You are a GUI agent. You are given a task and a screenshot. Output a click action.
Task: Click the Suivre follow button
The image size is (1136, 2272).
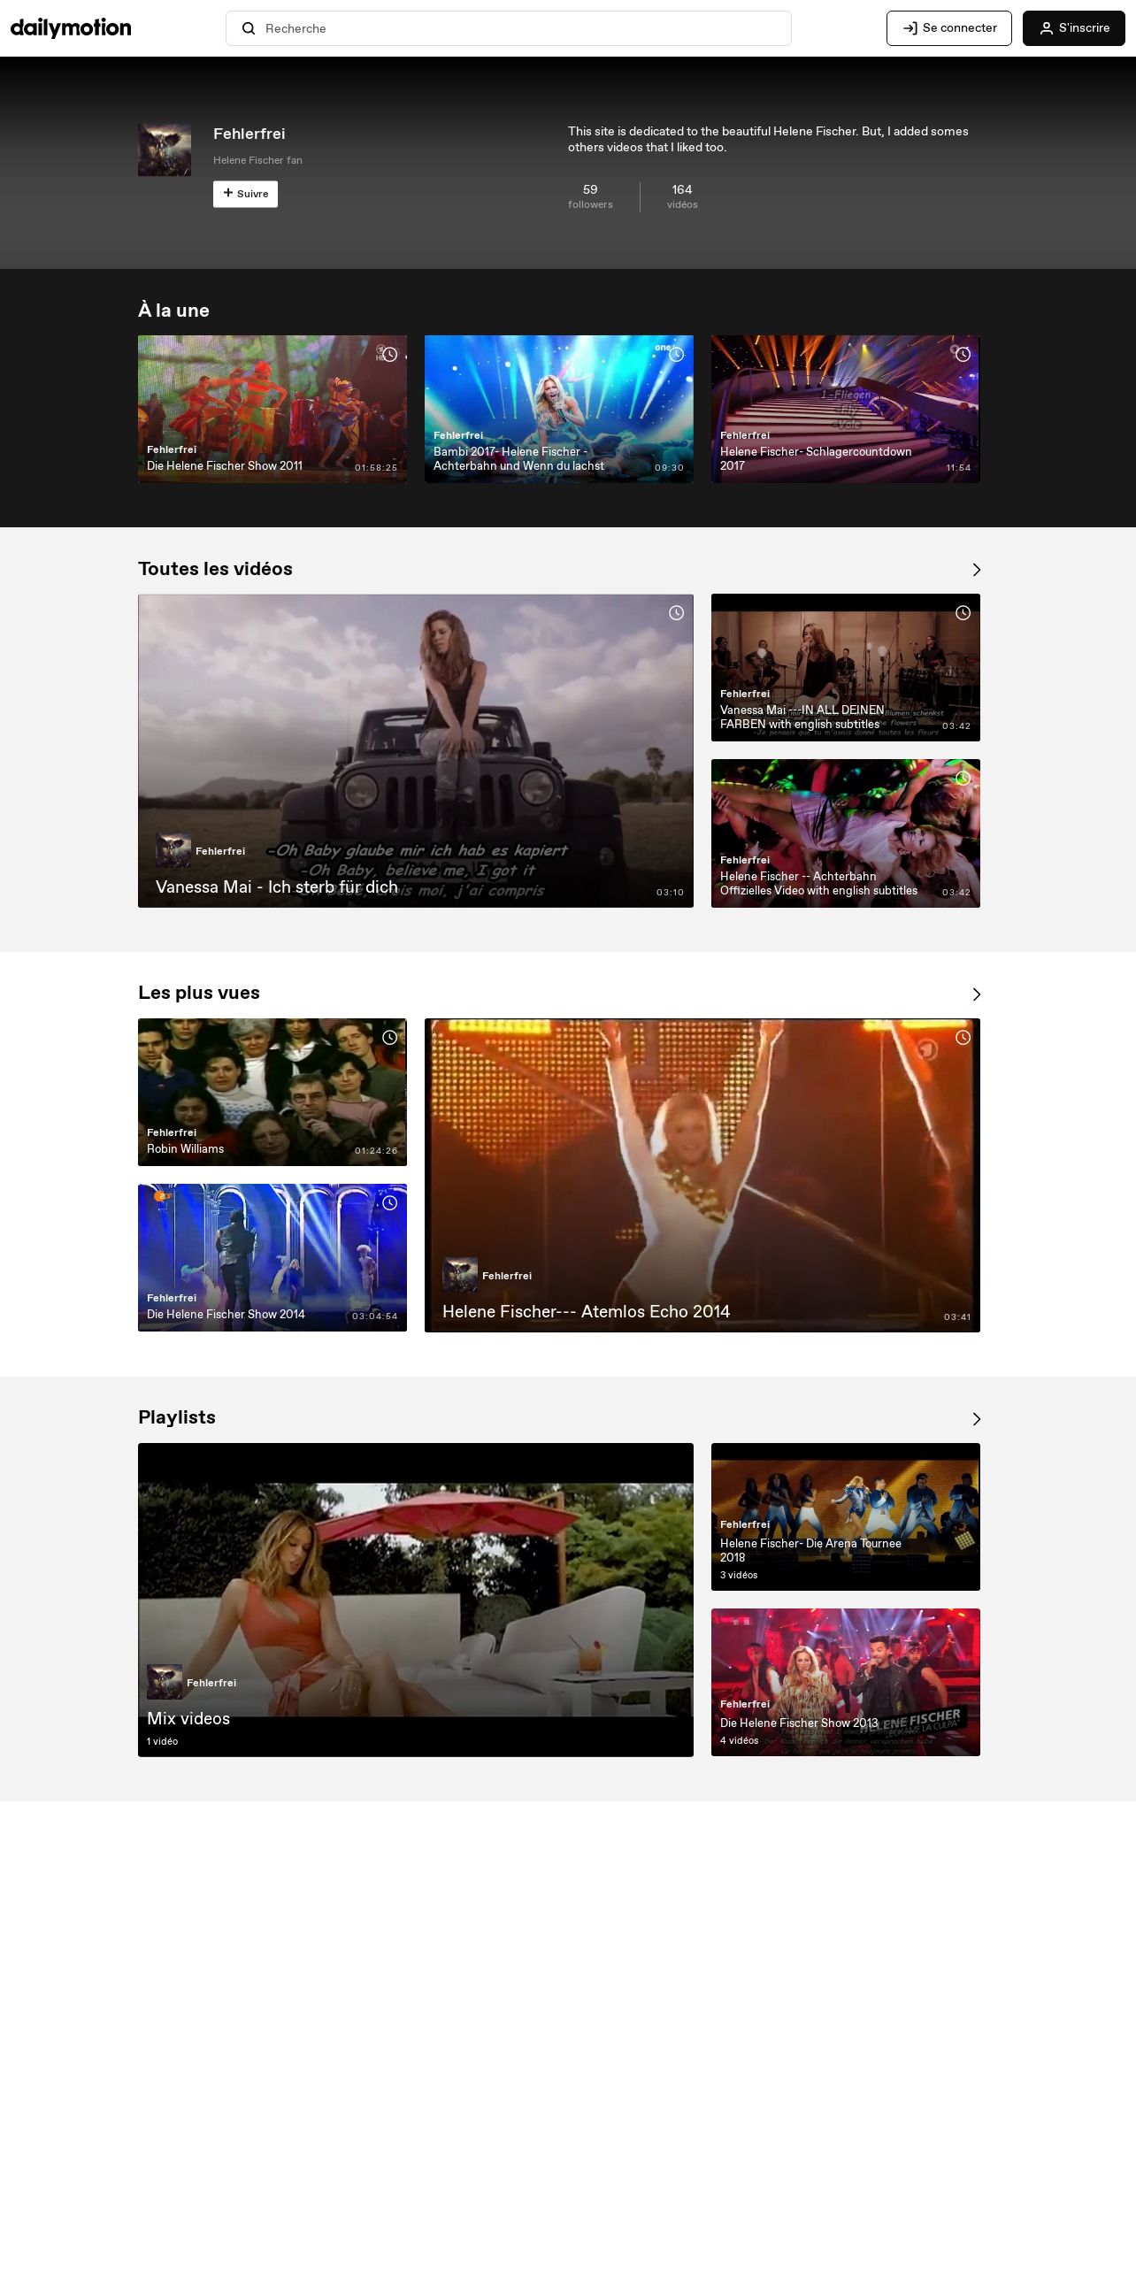245,194
